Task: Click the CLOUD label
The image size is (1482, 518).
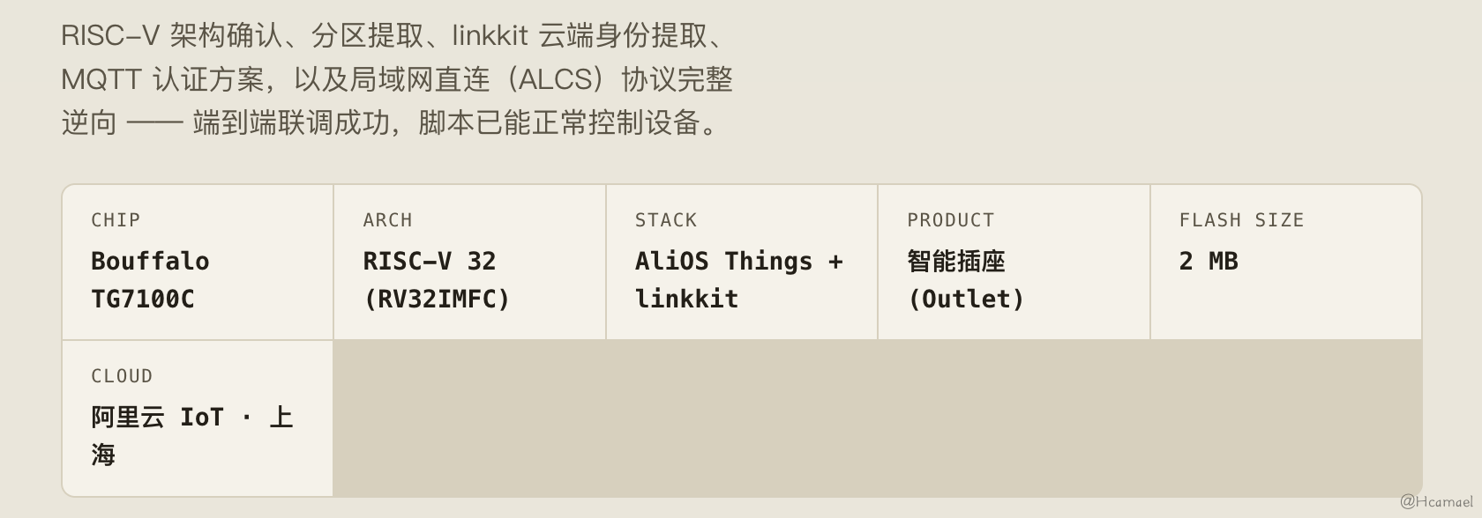Action: click(122, 376)
